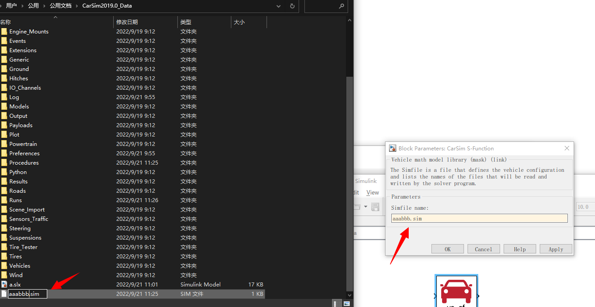Navigate to 用户 in breadcrumb path

pos(12,6)
